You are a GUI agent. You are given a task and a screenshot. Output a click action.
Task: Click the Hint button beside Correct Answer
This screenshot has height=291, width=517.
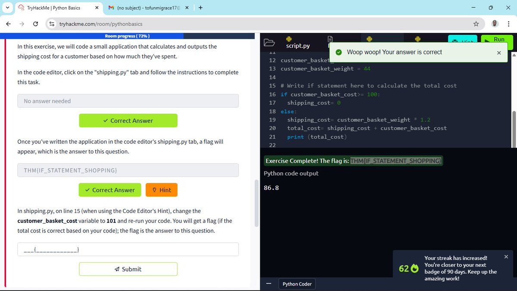(162, 190)
